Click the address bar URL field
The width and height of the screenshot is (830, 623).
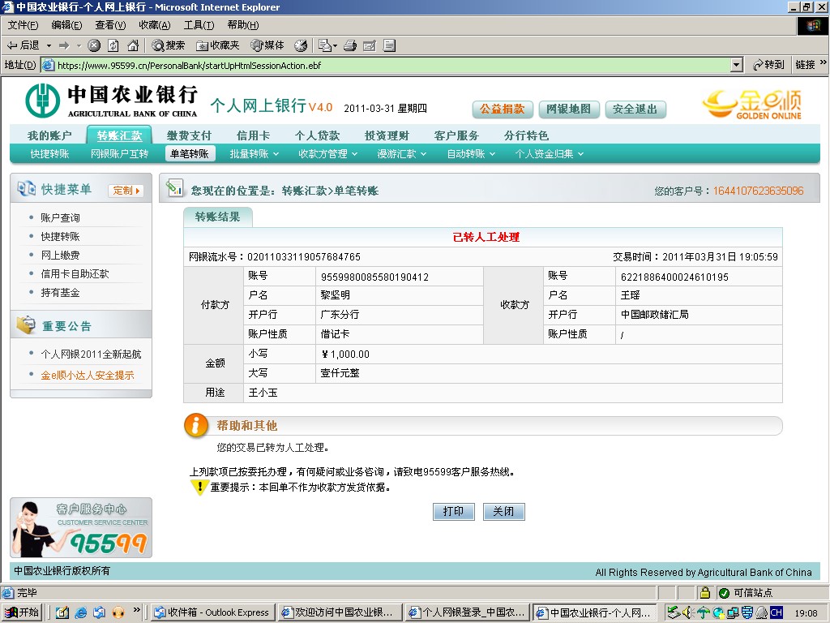(393, 65)
